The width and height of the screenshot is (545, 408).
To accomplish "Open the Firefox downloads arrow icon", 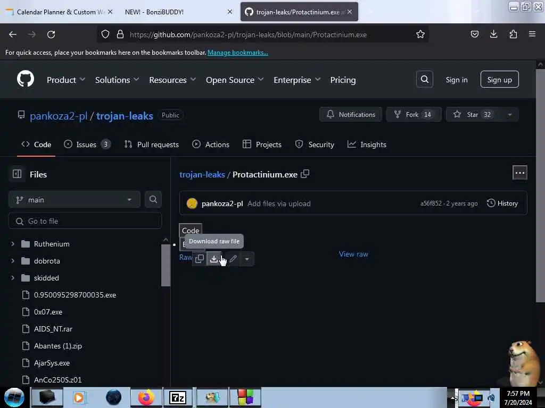I will click(x=493, y=34).
